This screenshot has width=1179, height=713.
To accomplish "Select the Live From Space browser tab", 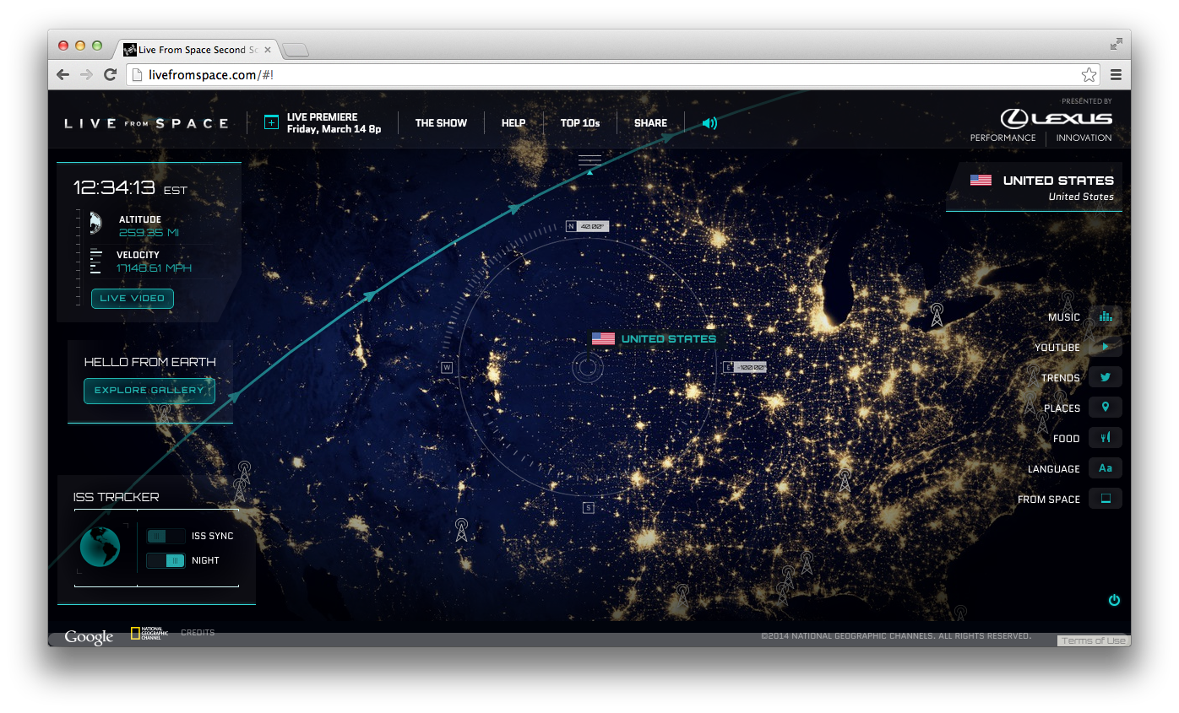I will [198, 50].
